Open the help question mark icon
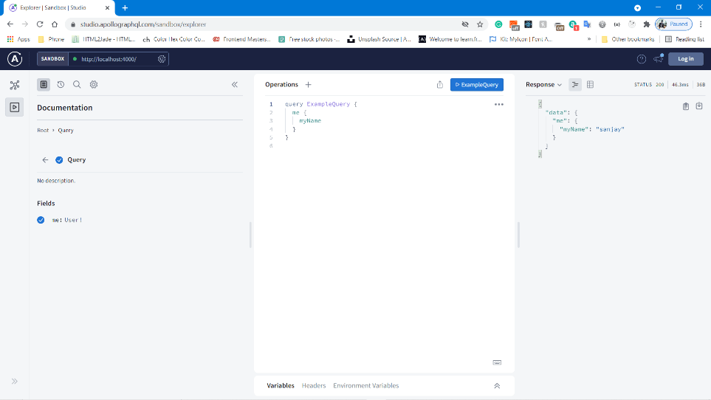711x400 pixels. (x=641, y=59)
